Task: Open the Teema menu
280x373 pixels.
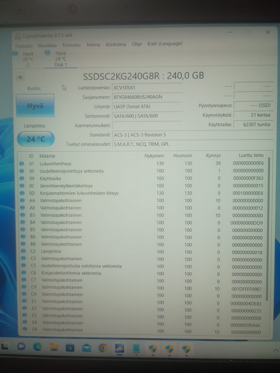Action: [x=93, y=45]
